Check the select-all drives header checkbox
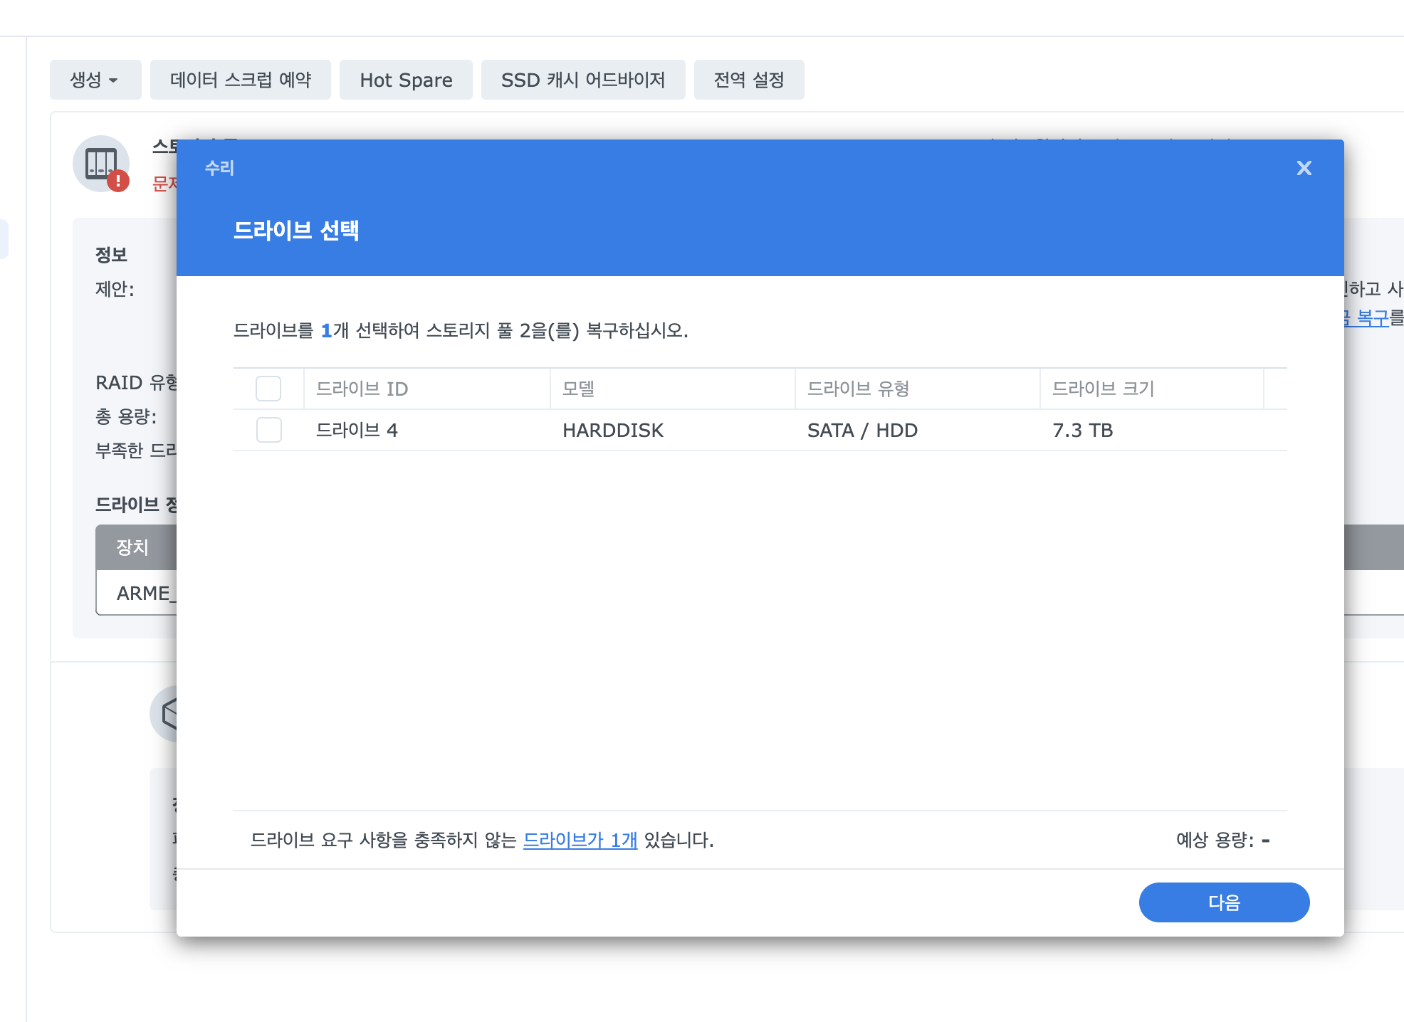 [x=268, y=389]
